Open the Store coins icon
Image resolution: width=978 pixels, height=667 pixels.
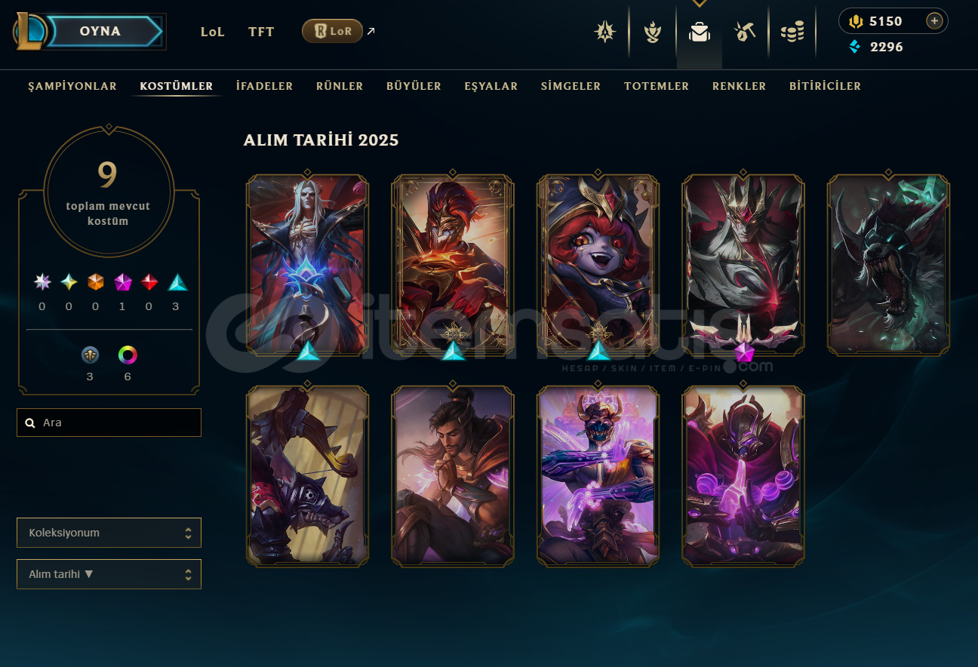pyautogui.click(x=792, y=32)
